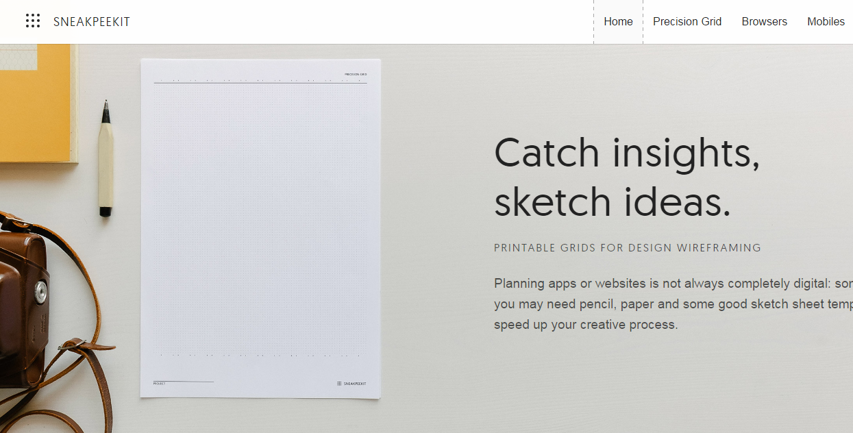Click the center of the dotted grid paper

[x=260, y=219]
